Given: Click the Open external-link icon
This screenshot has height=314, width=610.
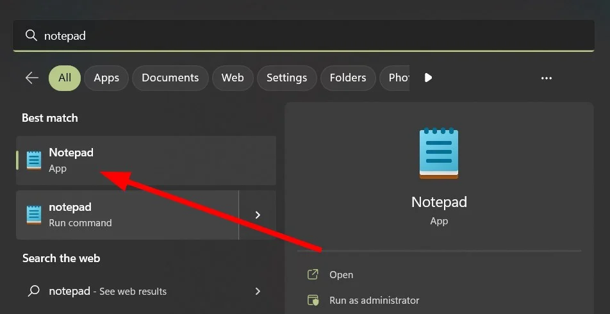Looking at the screenshot, I should pos(313,274).
